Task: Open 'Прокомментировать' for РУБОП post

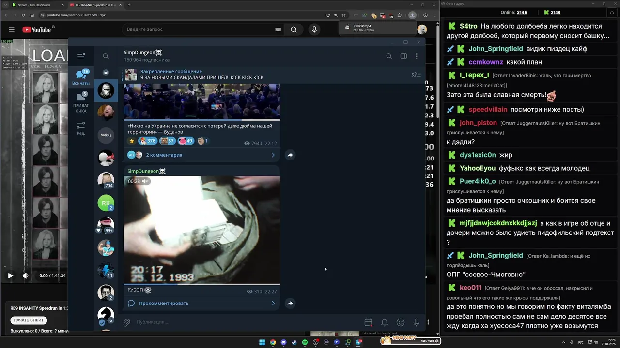Action: (201, 303)
